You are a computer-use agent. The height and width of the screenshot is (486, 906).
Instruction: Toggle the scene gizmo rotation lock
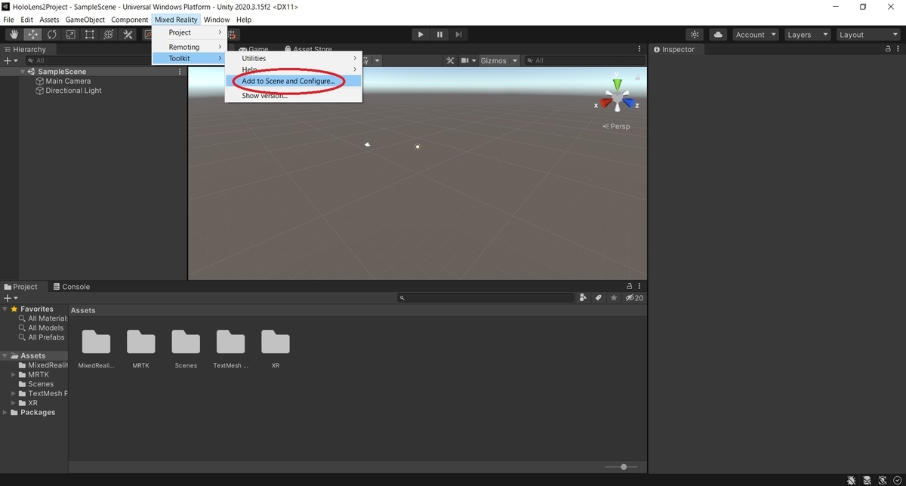[638, 77]
